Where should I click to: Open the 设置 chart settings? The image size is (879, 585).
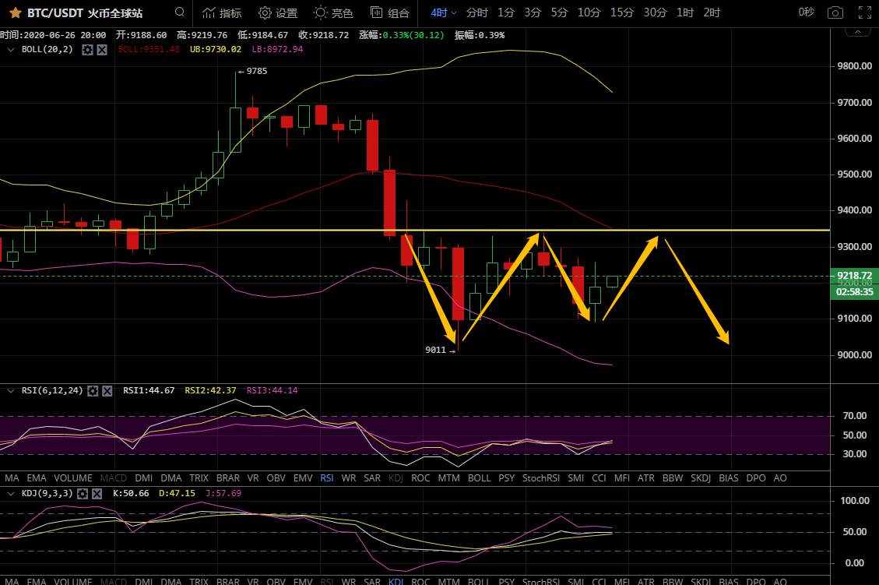tap(278, 12)
